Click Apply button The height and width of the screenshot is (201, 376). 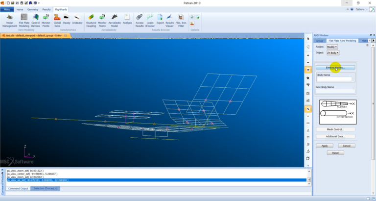point(325,146)
